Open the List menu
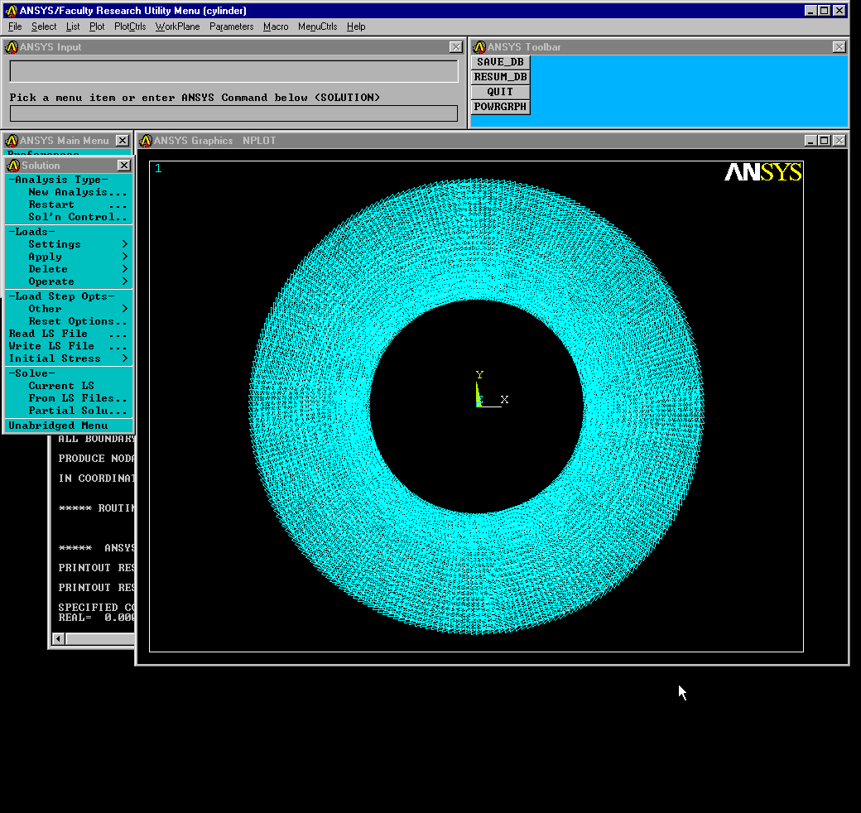Image resolution: width=861 pixels, height=813 pixels. [x=73, y=26]
